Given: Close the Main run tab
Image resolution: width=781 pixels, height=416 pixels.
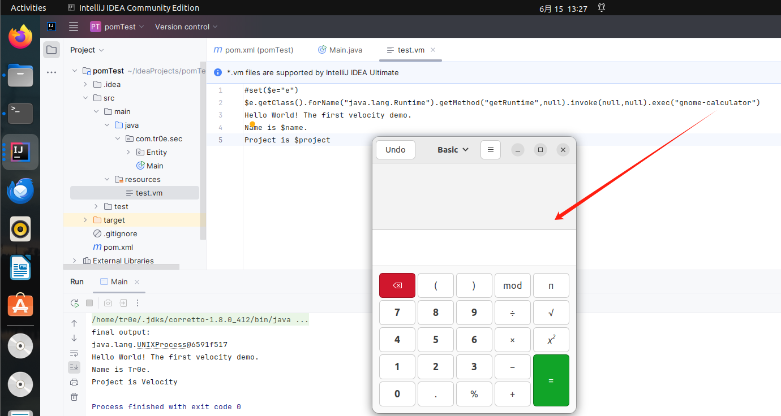Looking at the screenshot, I should click(137, 281).
